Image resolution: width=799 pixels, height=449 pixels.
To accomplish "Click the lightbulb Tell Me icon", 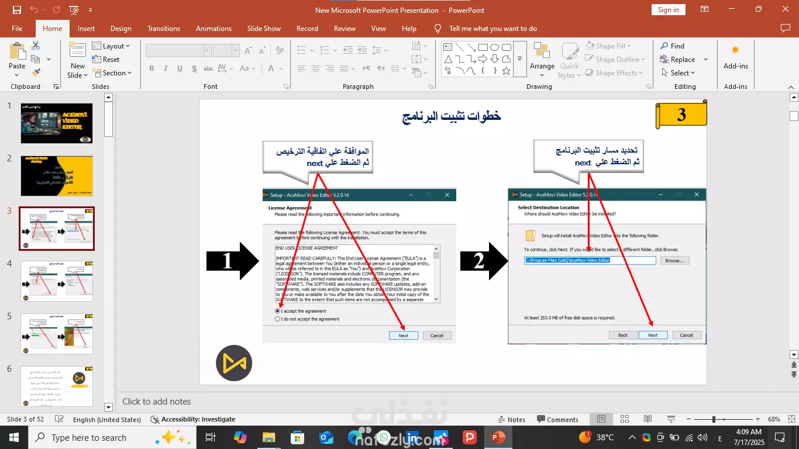I will coord(438,28).
